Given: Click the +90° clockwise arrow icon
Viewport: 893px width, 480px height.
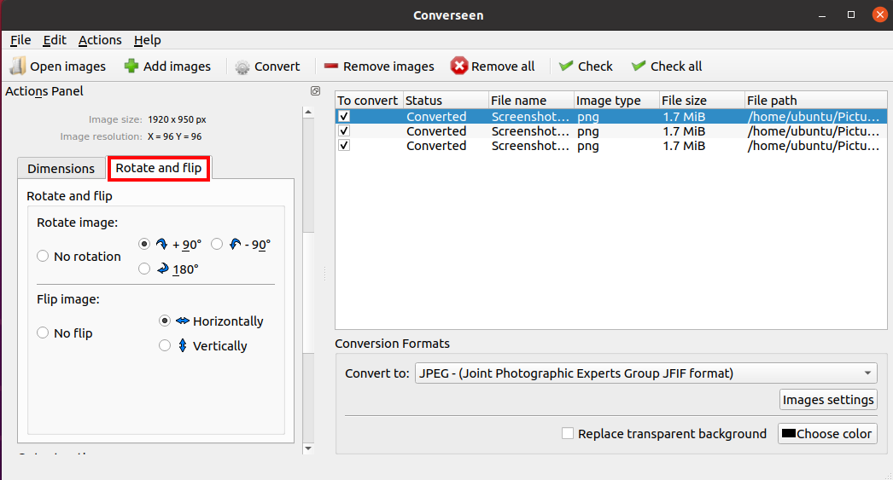Looking at the screenshot, I should [161, 245].
